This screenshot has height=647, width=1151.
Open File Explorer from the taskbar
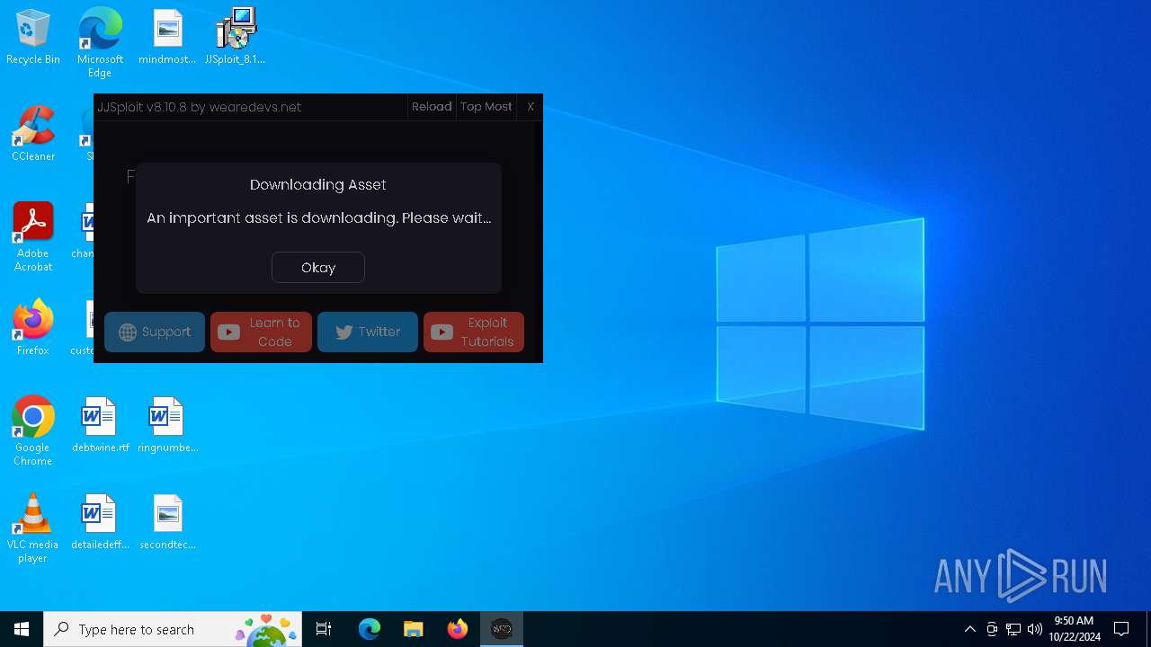pos(413,629)
